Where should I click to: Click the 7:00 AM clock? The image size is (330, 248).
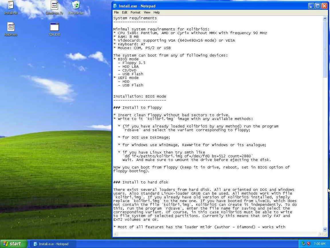click(319, 244)
